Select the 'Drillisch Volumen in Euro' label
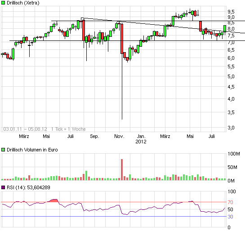 pos(32,150)
